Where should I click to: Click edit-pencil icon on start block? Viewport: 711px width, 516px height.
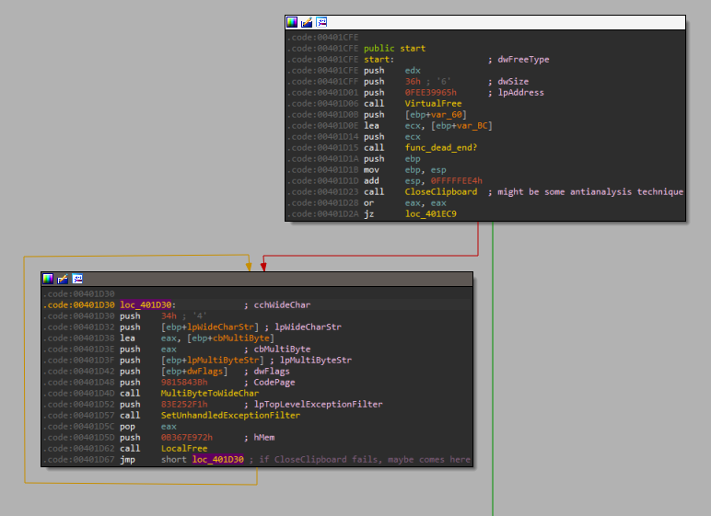[307, 22]
